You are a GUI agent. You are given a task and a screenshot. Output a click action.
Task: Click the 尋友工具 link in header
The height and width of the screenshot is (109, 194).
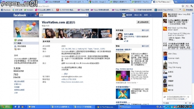(x=138, y=15)
